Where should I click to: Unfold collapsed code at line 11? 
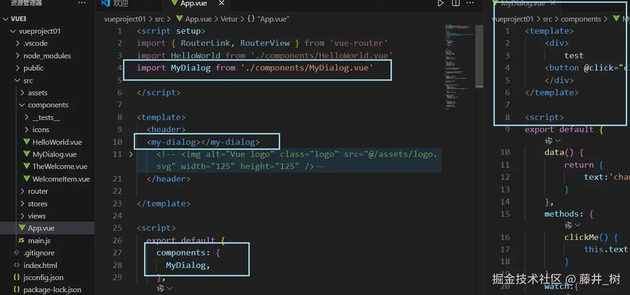131,154
